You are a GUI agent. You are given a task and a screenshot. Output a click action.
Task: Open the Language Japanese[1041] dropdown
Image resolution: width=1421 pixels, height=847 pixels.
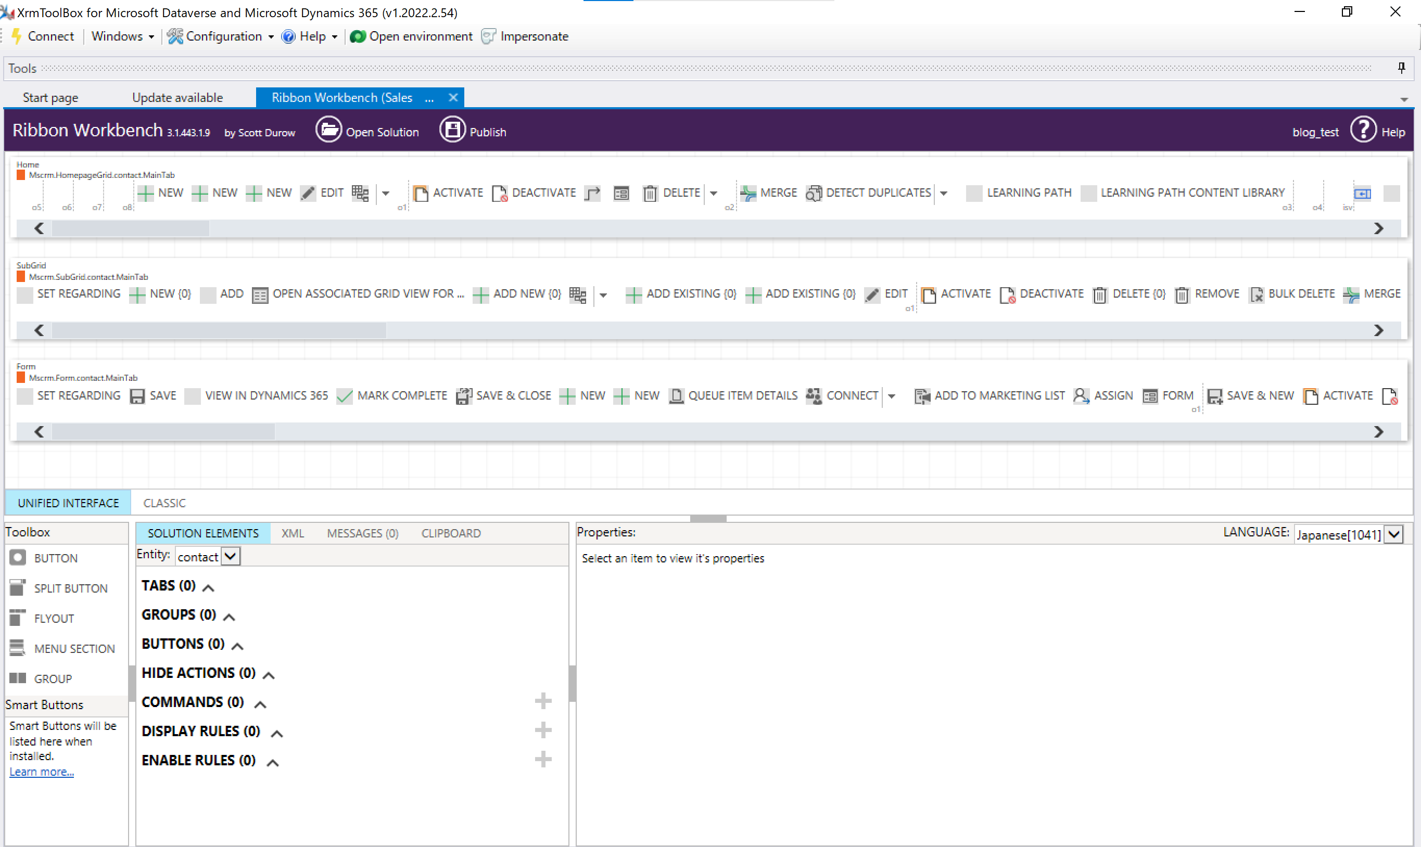coord(1394,534)
